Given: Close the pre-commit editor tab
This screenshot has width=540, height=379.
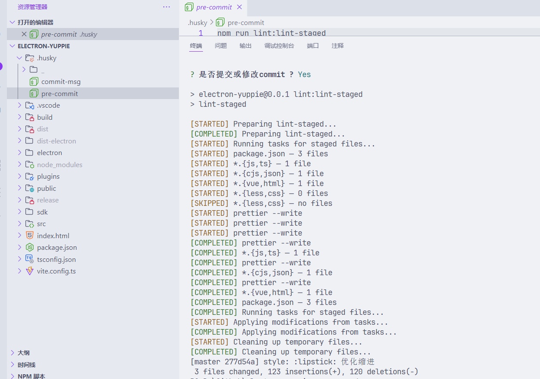Looking at the screenshot, I should pyautogui.click(x=240, y=7).
